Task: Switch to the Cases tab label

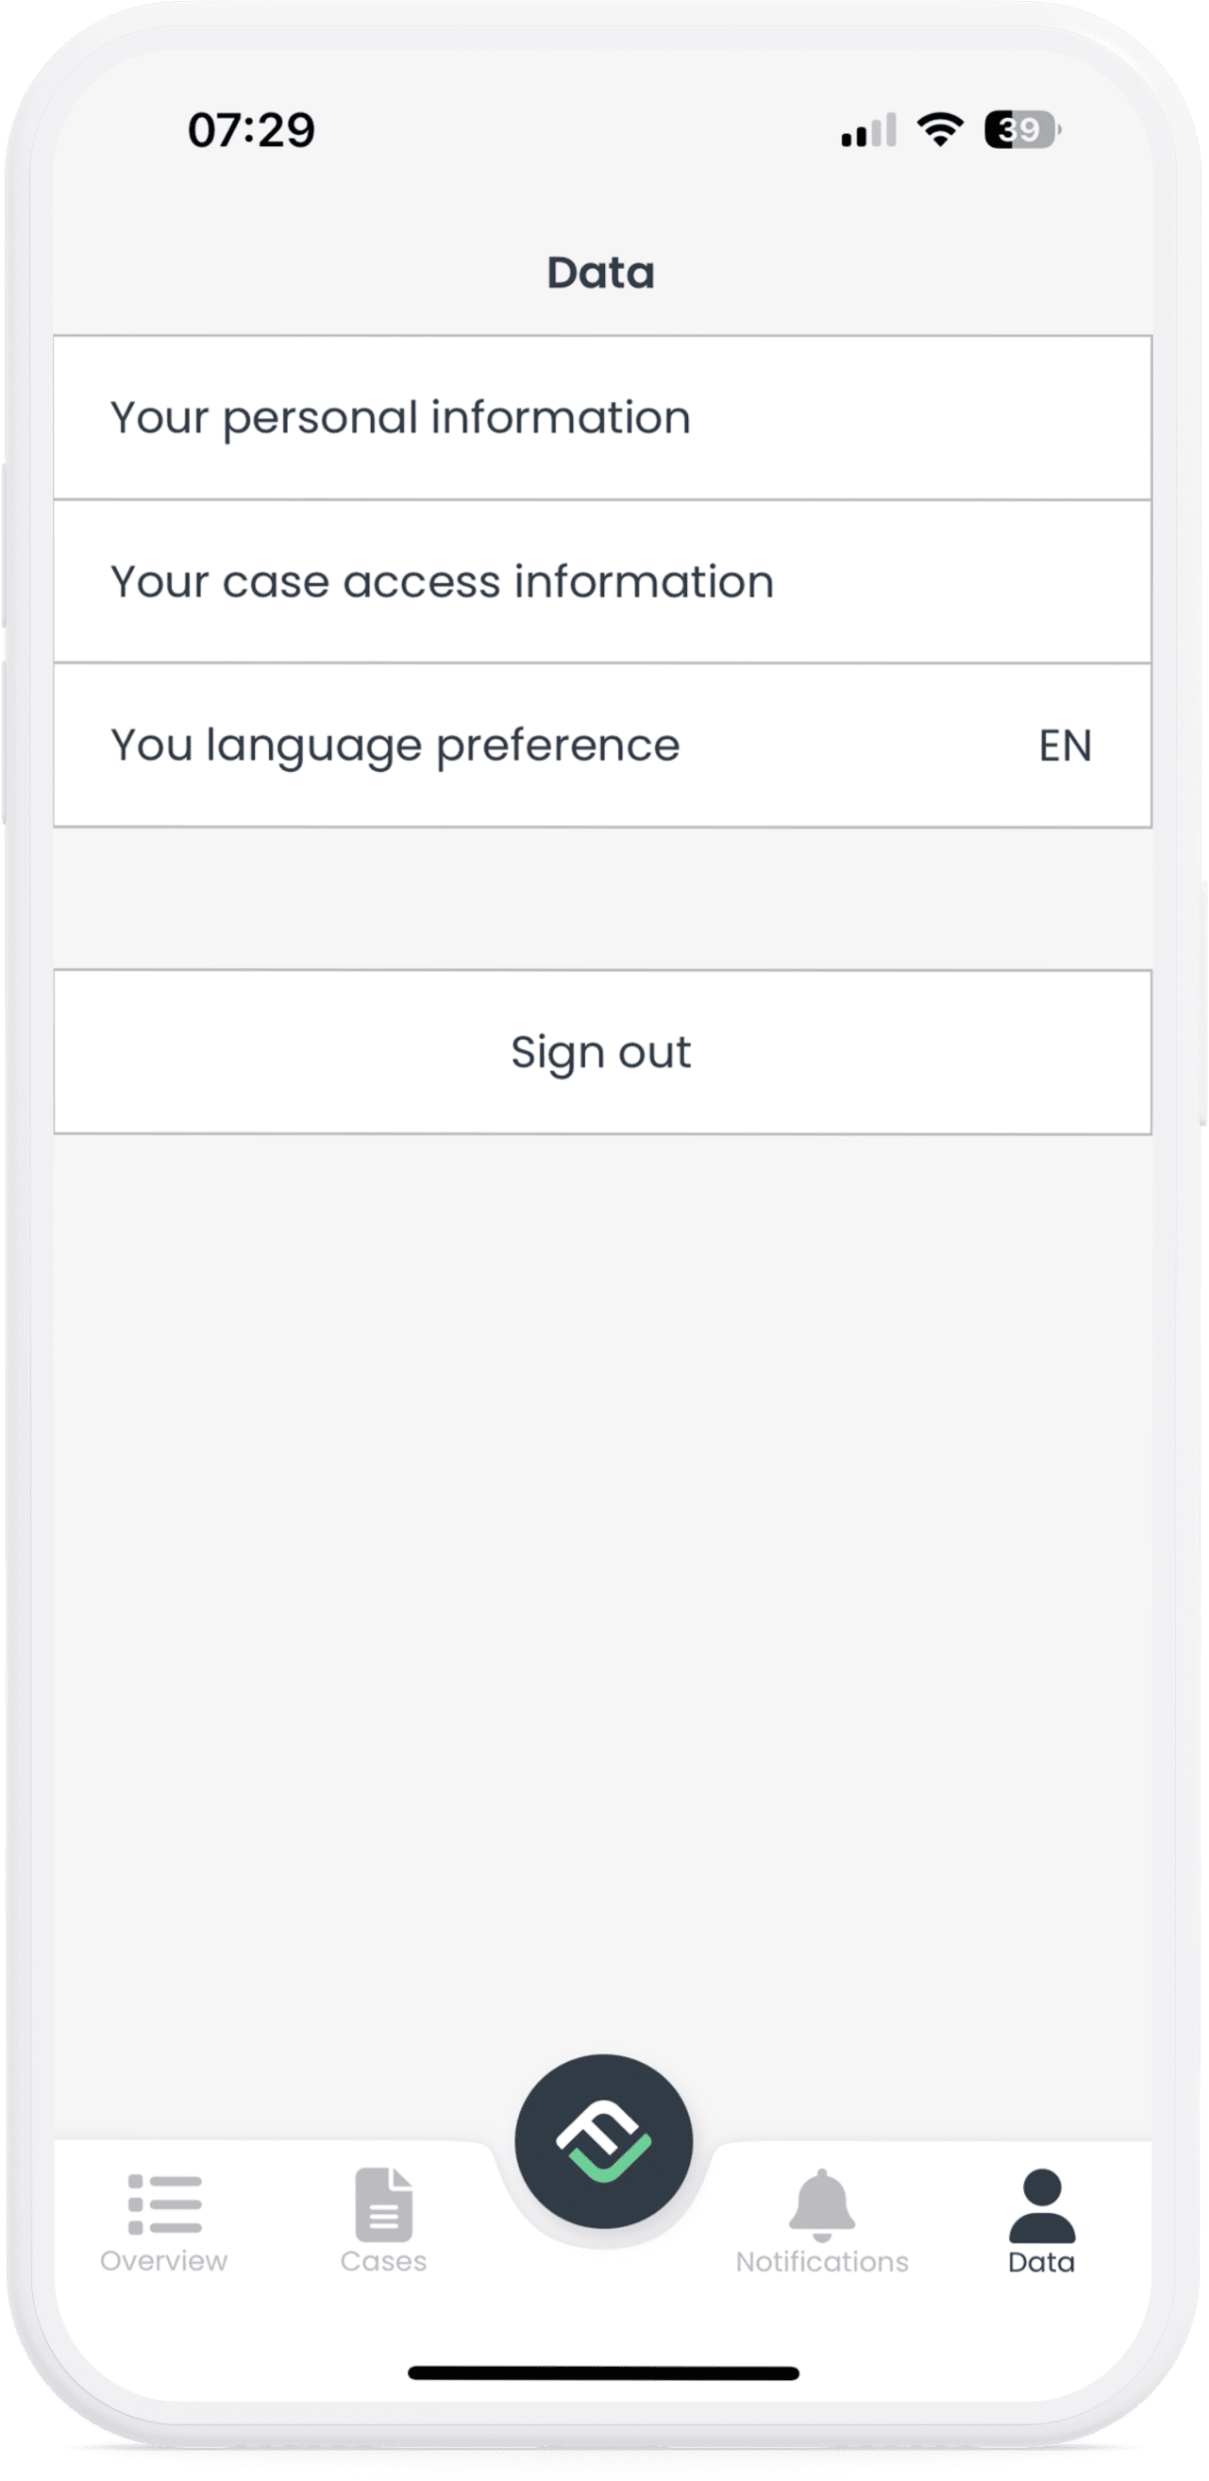Action: point(383,2261)
